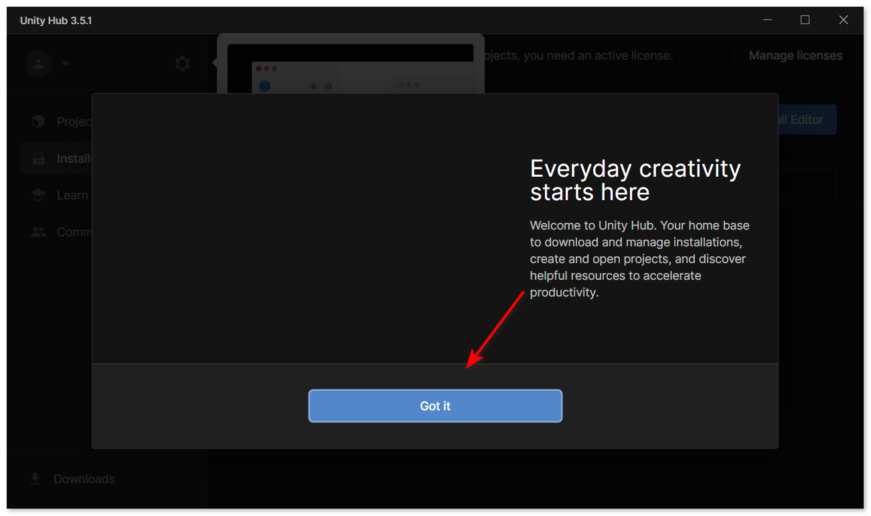Select the Installs lock icon in sidebar

tap(39, 159)
